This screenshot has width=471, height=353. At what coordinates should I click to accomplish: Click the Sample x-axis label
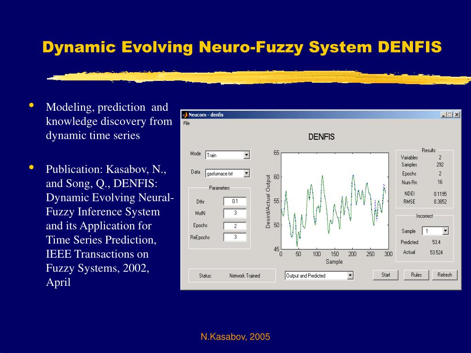334,262
